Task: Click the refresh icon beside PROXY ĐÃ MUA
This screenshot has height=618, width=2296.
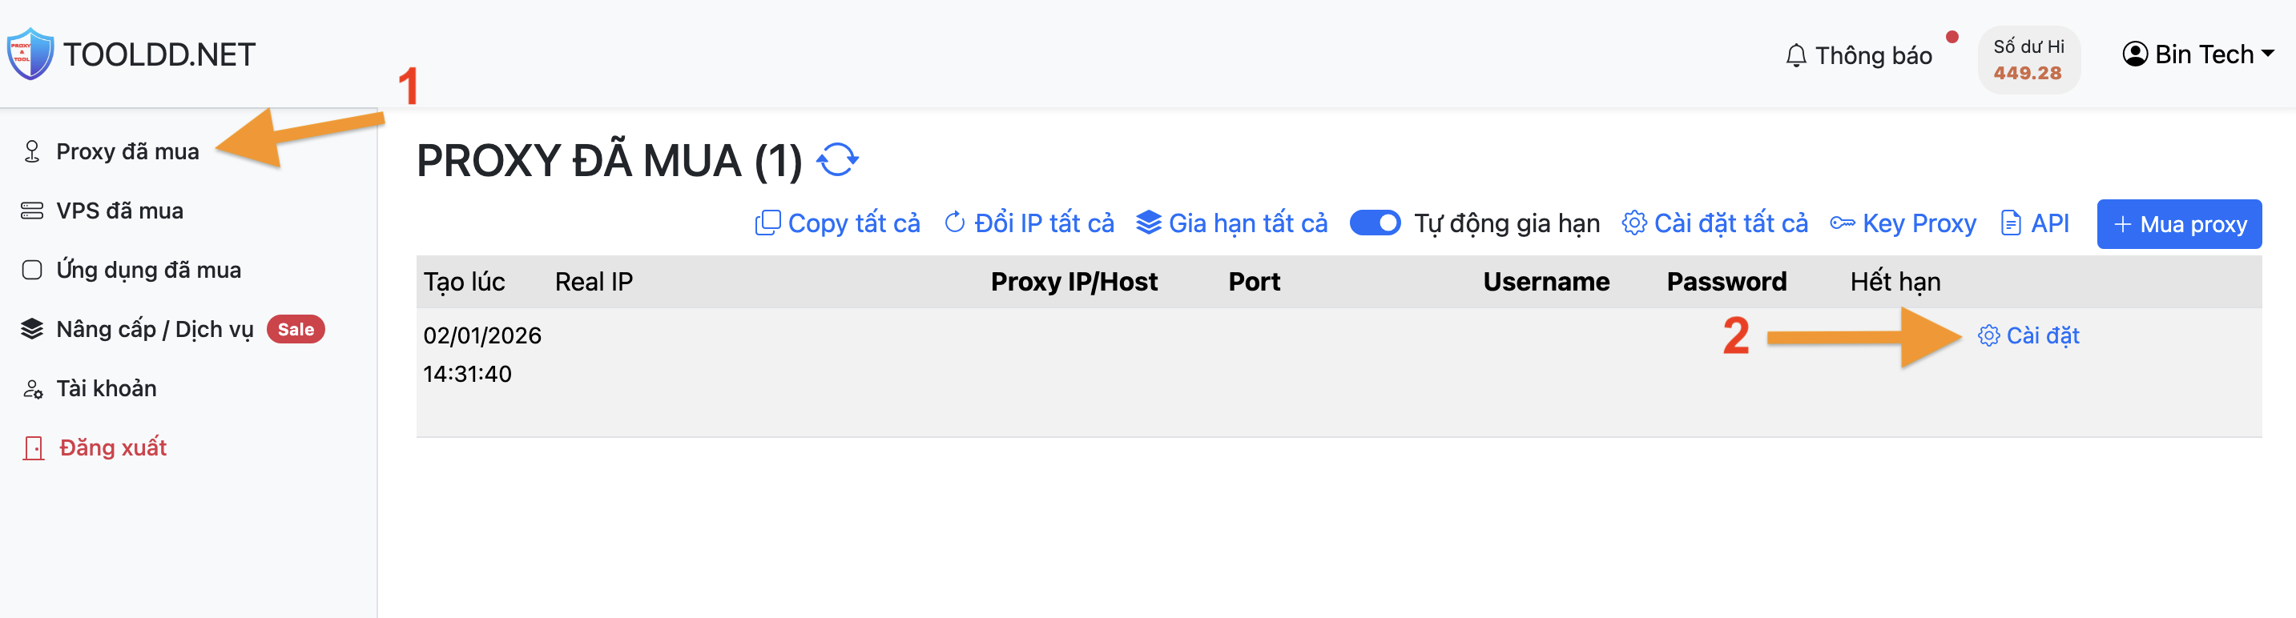Action: point(837,160)
